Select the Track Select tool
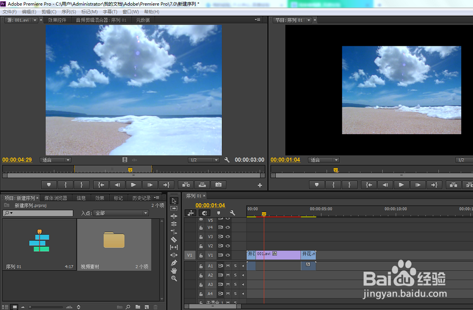The height and width of the screenshot is (310, 473). pyautogui.click(x=174, y=208)
